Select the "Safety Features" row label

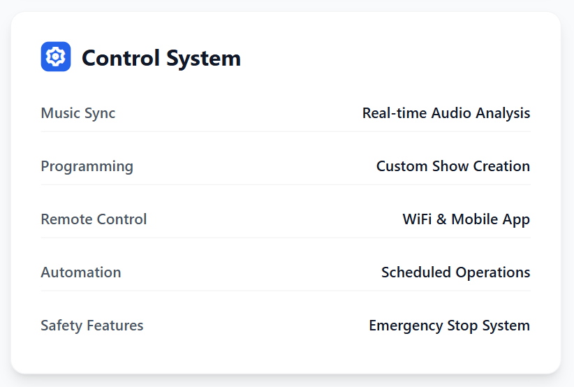pos(92,326)
